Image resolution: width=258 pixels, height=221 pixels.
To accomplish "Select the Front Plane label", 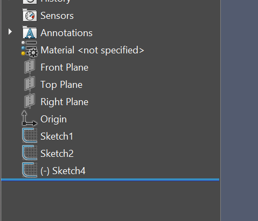I will 64,67.
